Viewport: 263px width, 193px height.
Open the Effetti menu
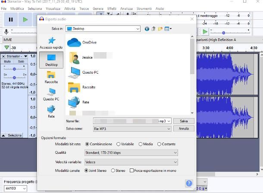112,9
